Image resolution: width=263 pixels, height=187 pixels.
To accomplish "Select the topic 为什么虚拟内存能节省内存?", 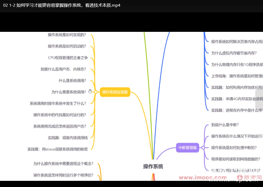I will point(234,53).
